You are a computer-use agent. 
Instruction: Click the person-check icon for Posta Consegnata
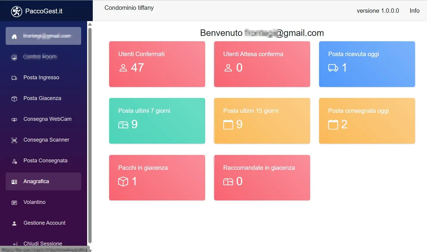coord(14,161)
